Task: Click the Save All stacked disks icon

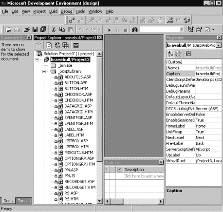Action: coord(43,29)
